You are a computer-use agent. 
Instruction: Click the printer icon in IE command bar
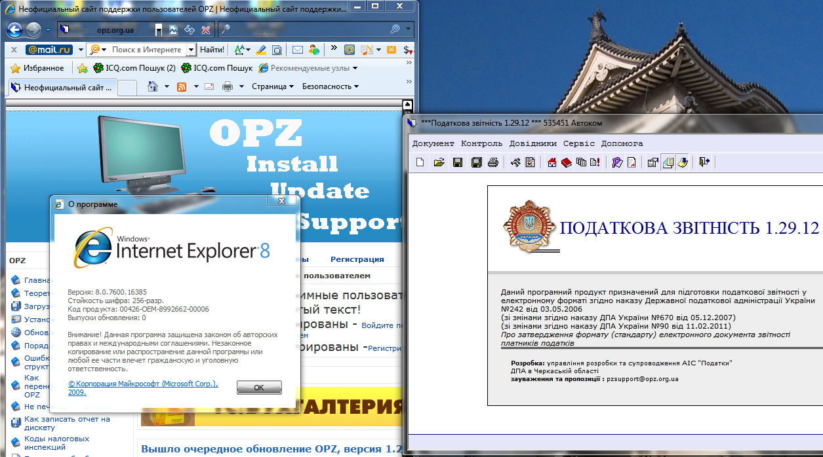(228, 86)
